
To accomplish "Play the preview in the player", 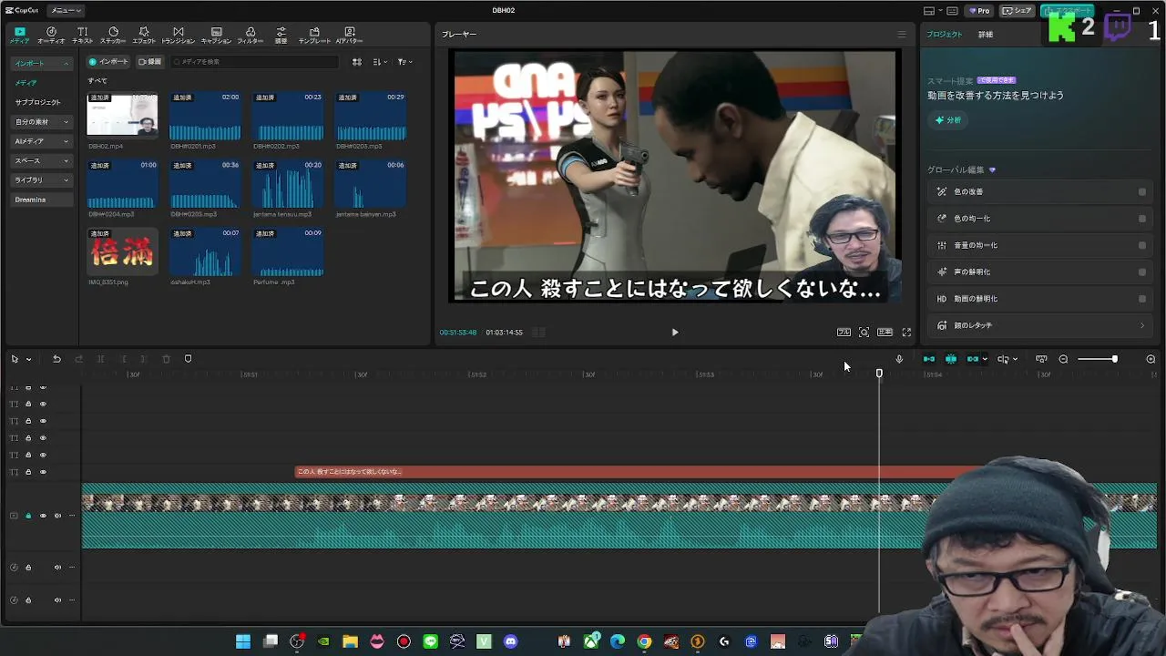I will point(675,333).
